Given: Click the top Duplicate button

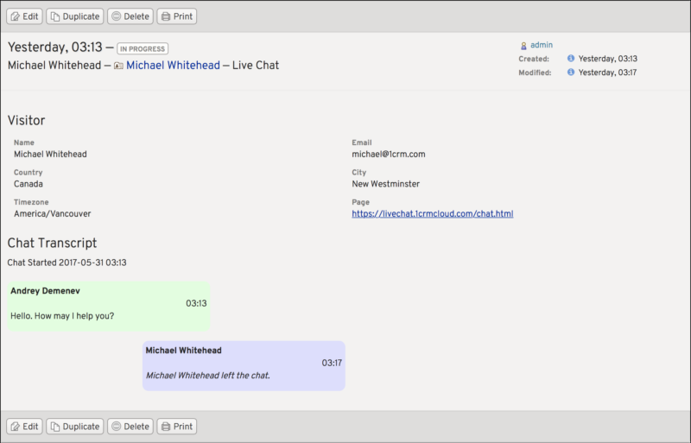Looking at the screenshot, I should (x=74, y=16).
